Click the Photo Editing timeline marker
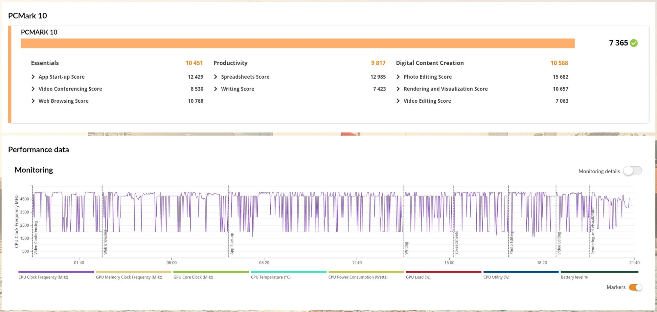The width and height of the screenshot is (657, 312). [511, 243]
